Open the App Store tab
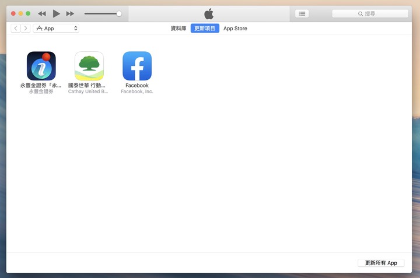 [x=235, y=29]
